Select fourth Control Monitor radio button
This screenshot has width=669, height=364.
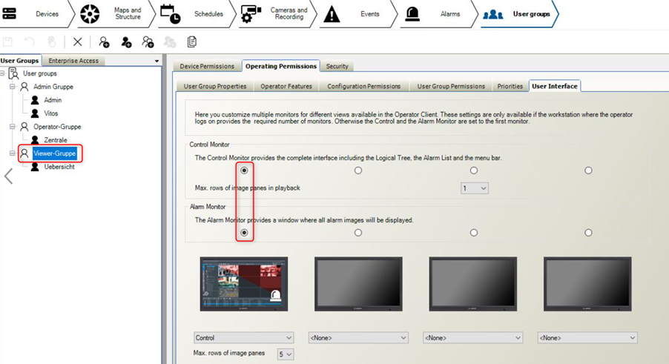[x=588, y=171]
